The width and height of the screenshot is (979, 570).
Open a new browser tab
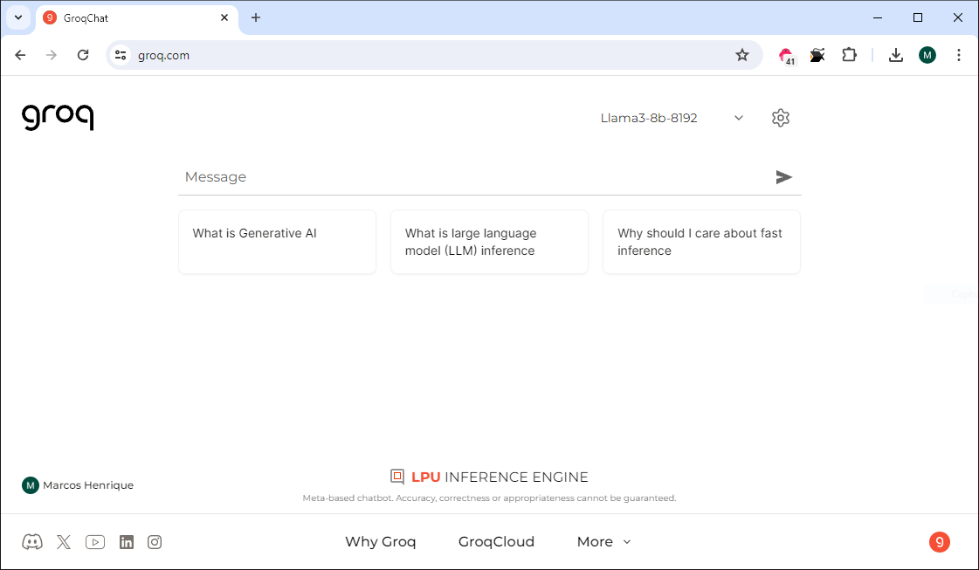[x=255, y=17]
